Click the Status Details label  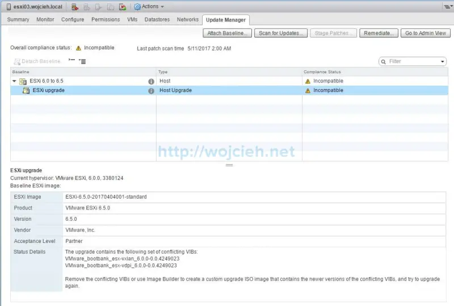(x=30, y=252)
